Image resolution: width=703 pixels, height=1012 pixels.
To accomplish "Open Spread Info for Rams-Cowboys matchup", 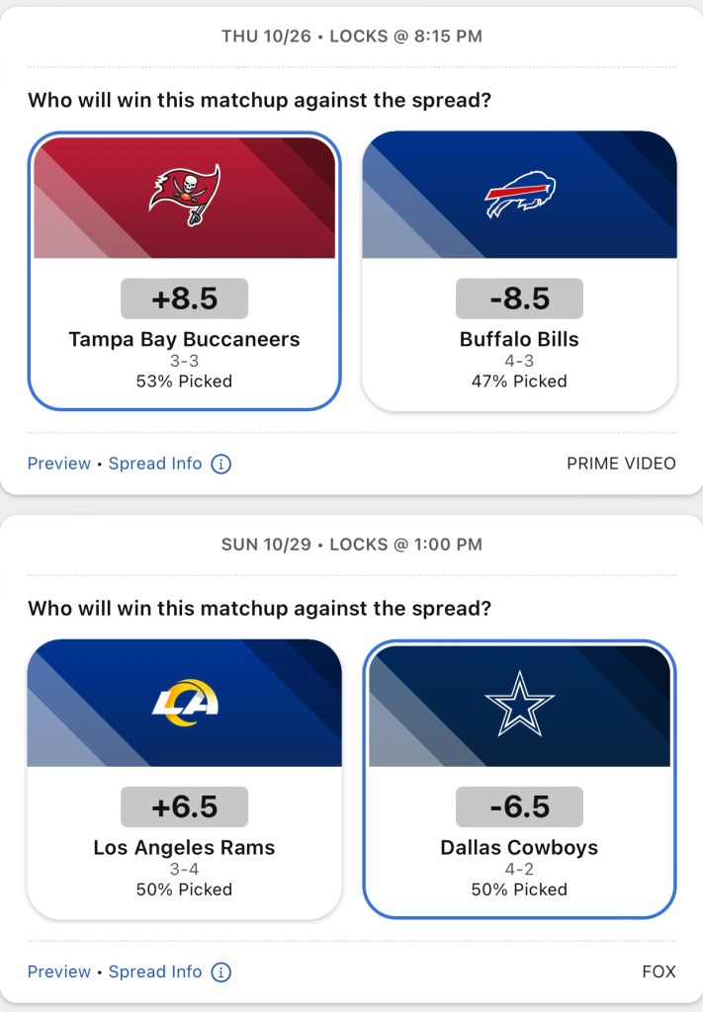I will 155,972.
